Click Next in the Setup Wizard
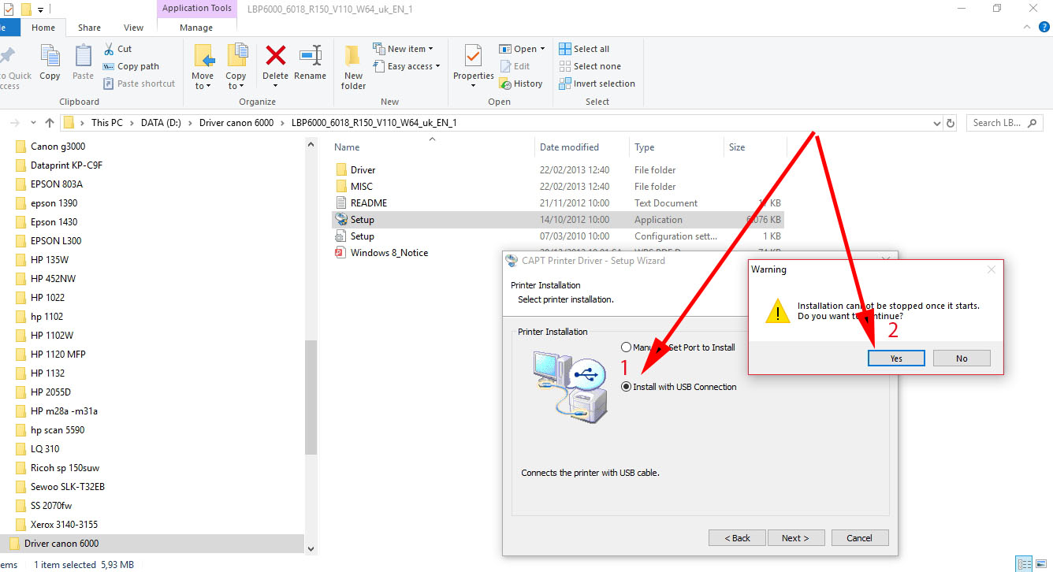The height and width of the screenshot is (572, 1053). click(x=794, y=538)
